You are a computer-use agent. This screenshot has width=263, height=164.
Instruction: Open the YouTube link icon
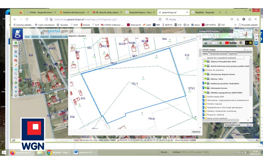pyautogui.click(x=231, y=43)
